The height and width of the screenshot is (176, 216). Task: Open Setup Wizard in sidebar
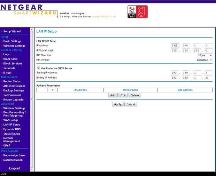(12, 31)
